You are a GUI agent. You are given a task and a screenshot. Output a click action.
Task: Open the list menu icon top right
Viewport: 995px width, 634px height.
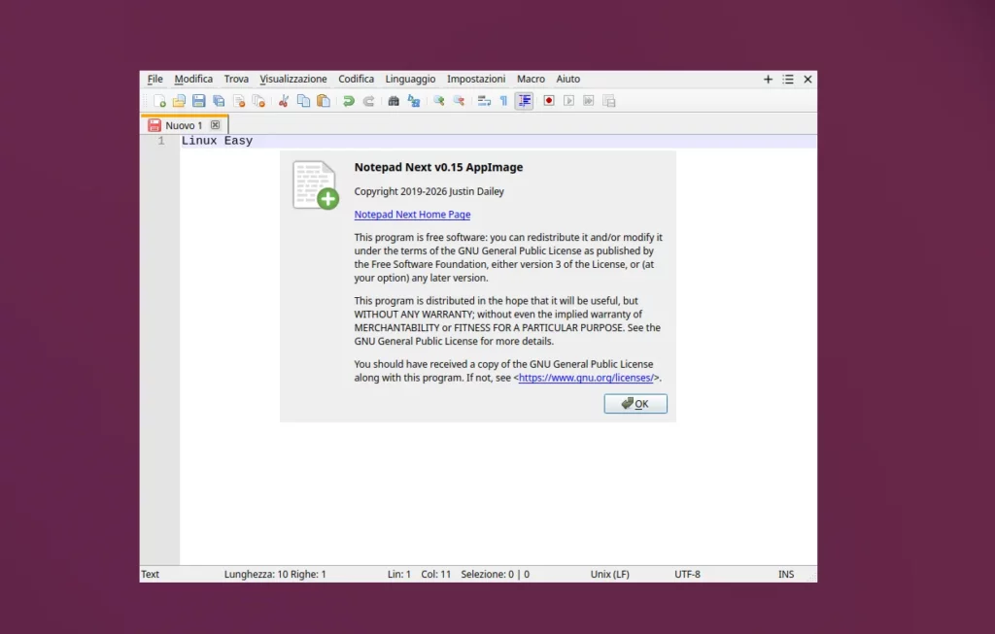click(x=787, y=80)
